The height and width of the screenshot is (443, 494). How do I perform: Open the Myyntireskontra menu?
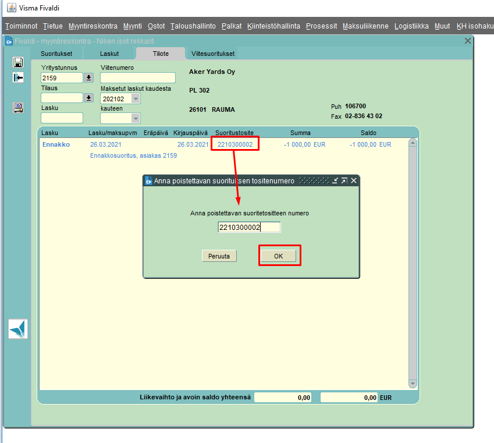[93, 26]
